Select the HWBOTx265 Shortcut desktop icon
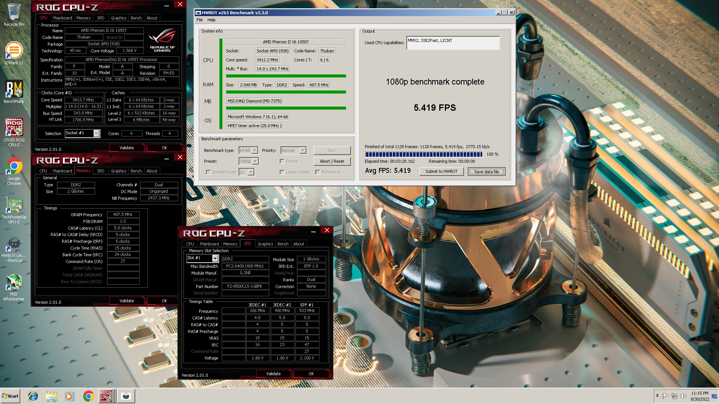 14,249
